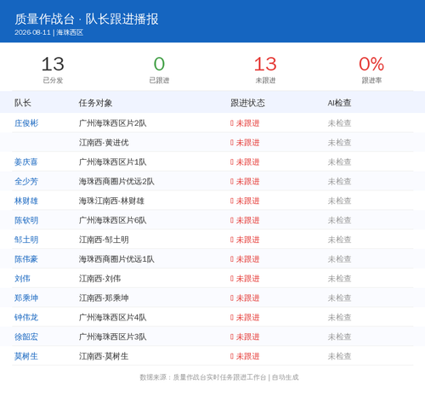This screenshot has height=402, width=425.
Task: Click the captain name 邹土明 in the 队长 column
Action: click(x=26, y=240)
